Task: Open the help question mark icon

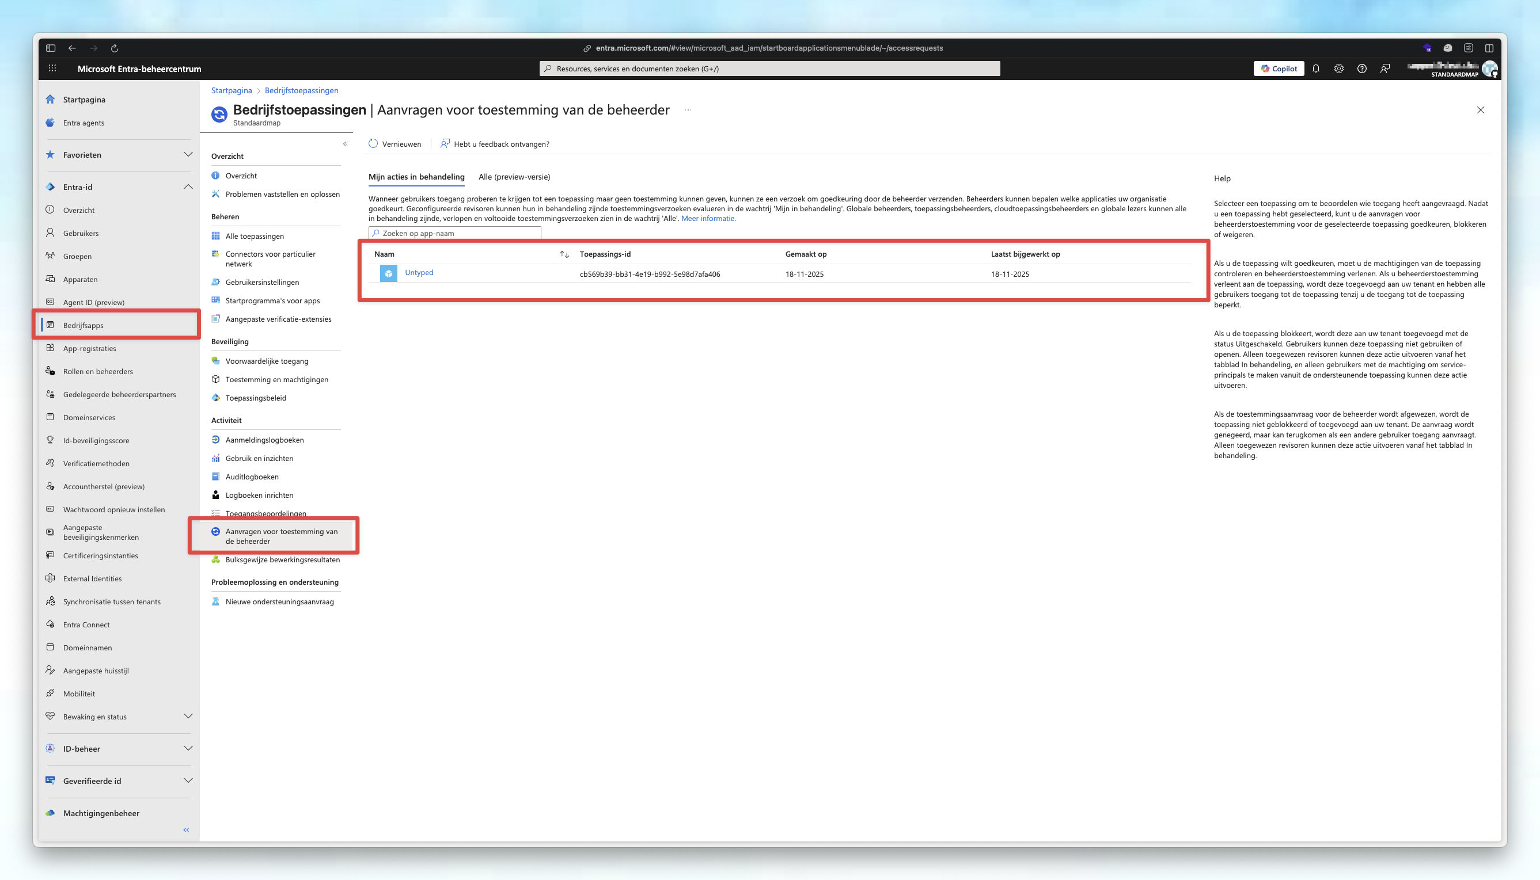Action: 1361,68
